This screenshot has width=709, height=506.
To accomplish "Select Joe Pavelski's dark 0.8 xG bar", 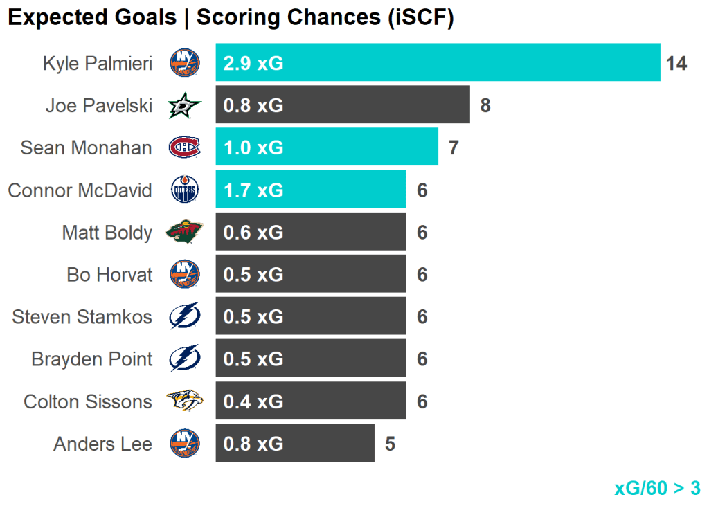I will pyautogui.click(x=343, y=105).
